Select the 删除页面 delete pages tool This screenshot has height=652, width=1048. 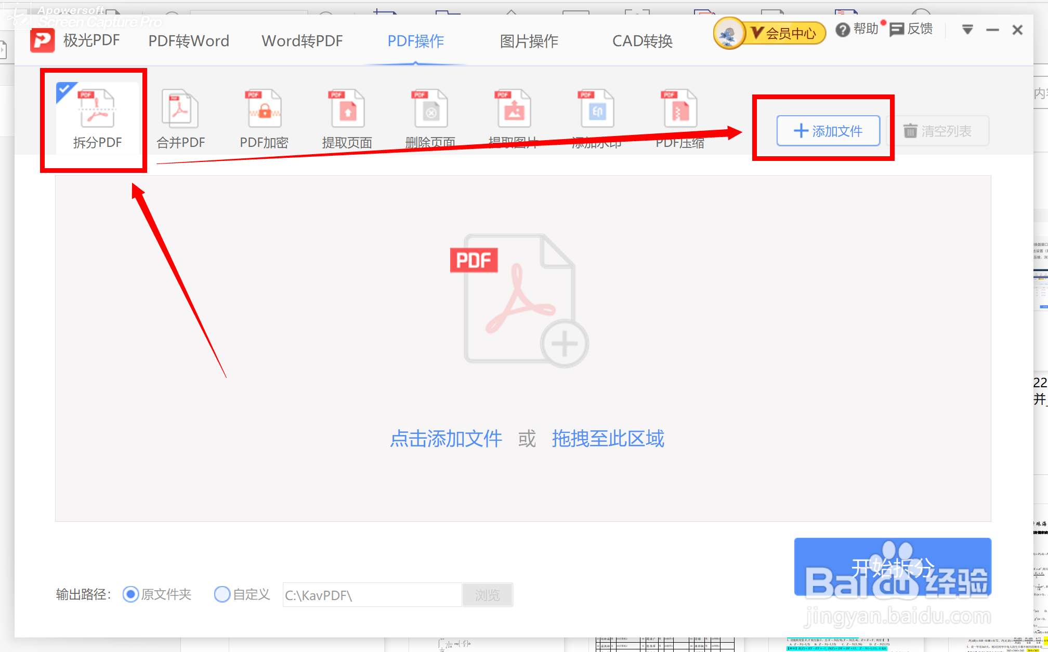[x=430, y=119]
